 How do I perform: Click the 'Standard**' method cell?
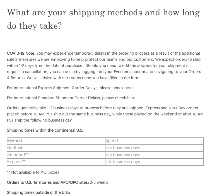tap(18, 155)
